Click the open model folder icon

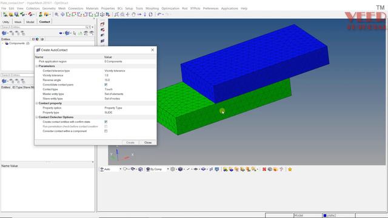(11, 15)
